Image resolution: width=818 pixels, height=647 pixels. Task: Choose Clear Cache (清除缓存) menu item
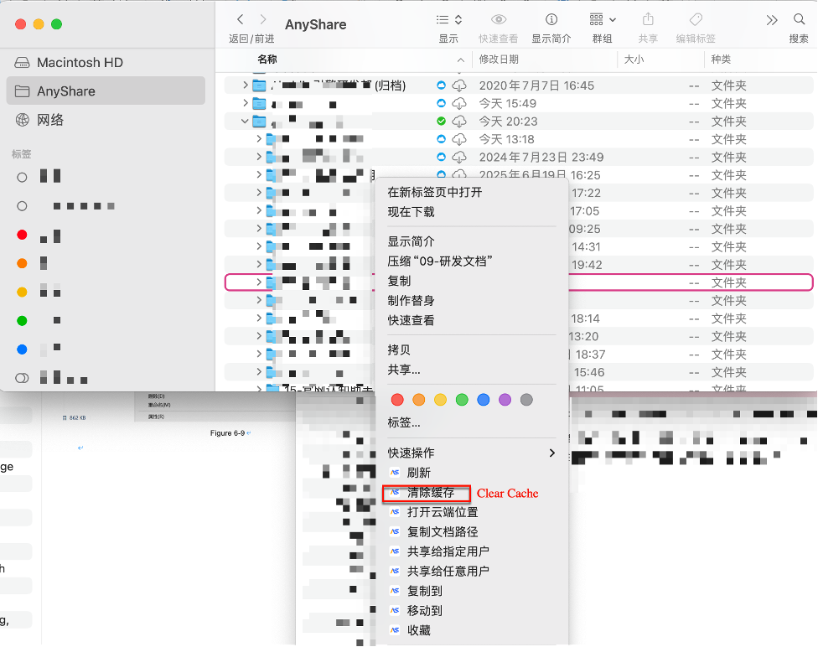click(431, 493)
